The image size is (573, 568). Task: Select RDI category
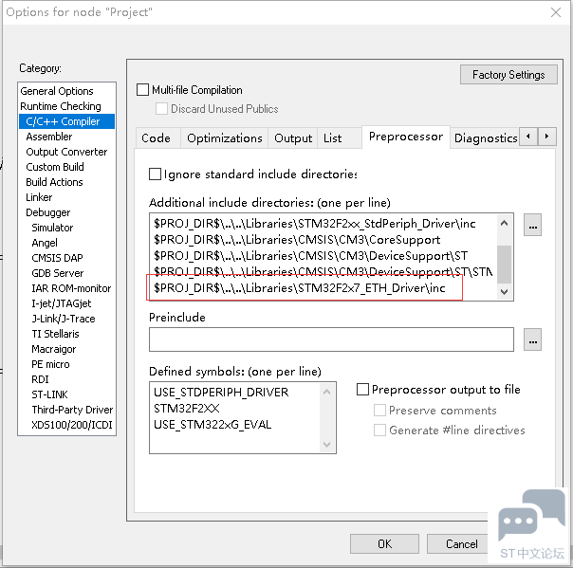pyautogui.click(x=40, y=379)
